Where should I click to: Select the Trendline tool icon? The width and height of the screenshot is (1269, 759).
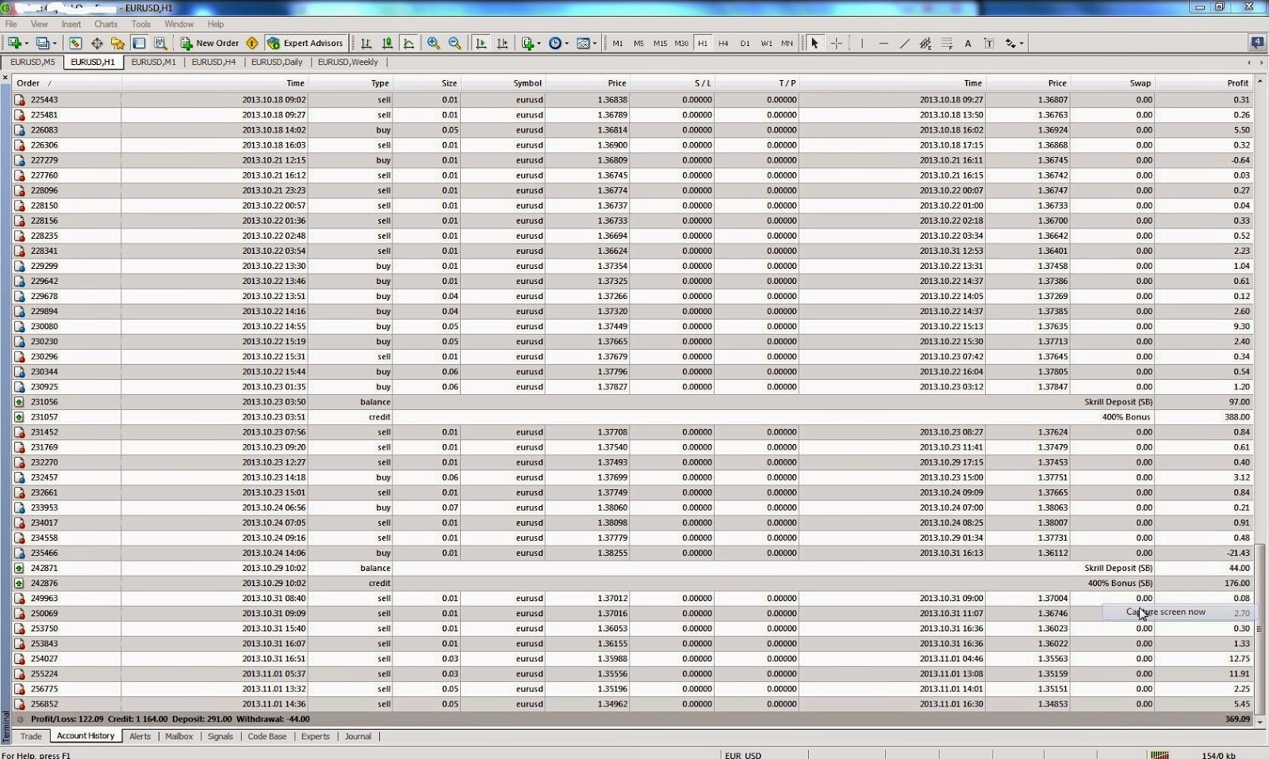click(x=904, y=43)
